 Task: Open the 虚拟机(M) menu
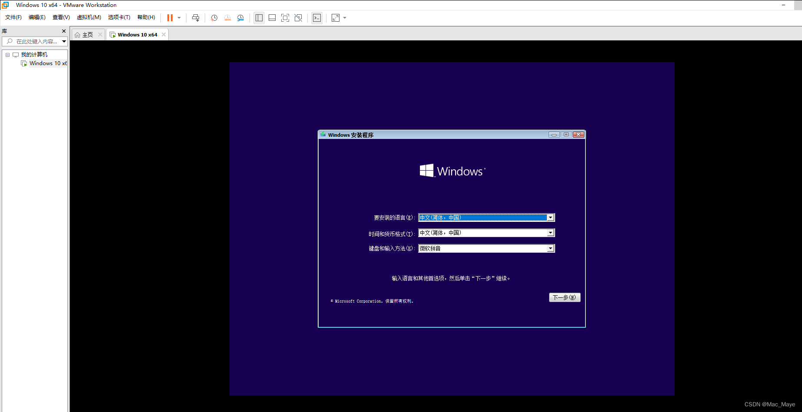89,17
